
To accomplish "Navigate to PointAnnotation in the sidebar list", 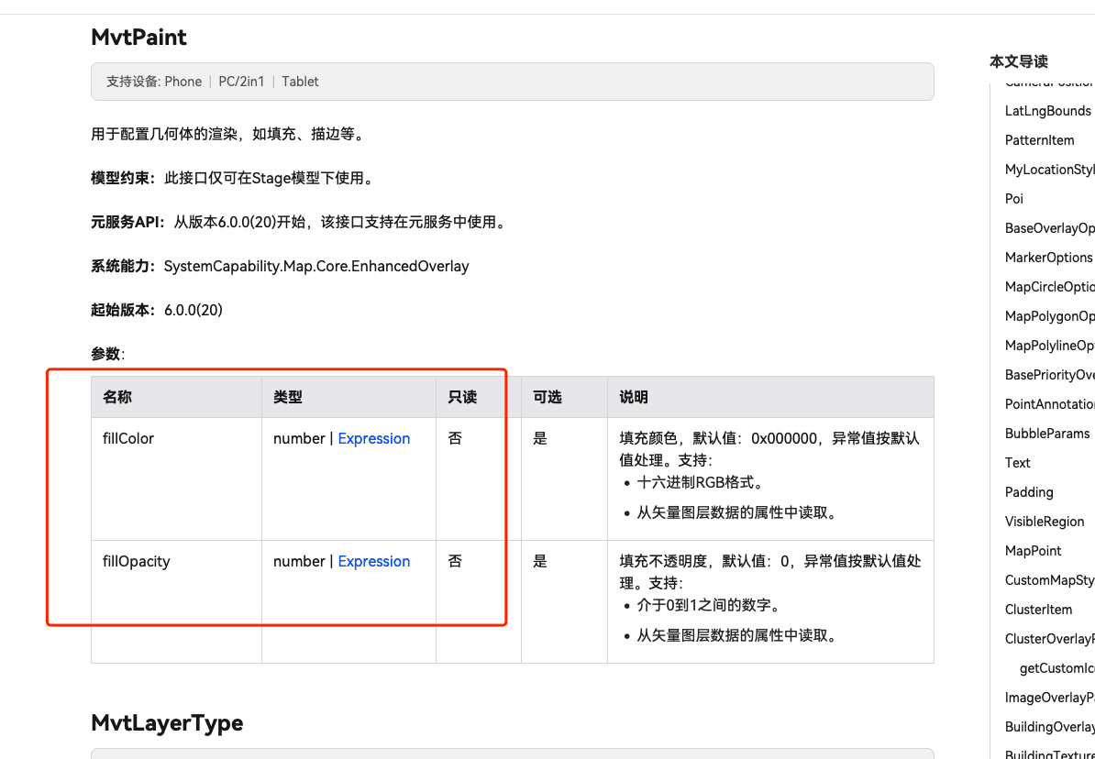I will point(1049,404).
